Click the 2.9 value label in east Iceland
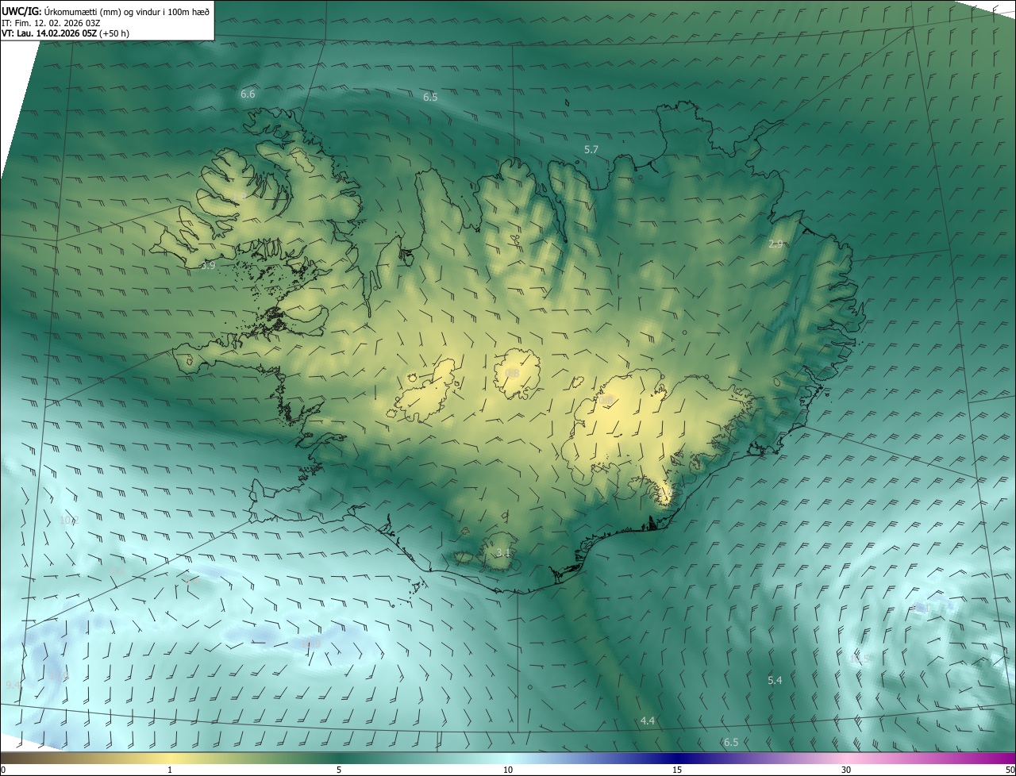 (x=776, y=244)
